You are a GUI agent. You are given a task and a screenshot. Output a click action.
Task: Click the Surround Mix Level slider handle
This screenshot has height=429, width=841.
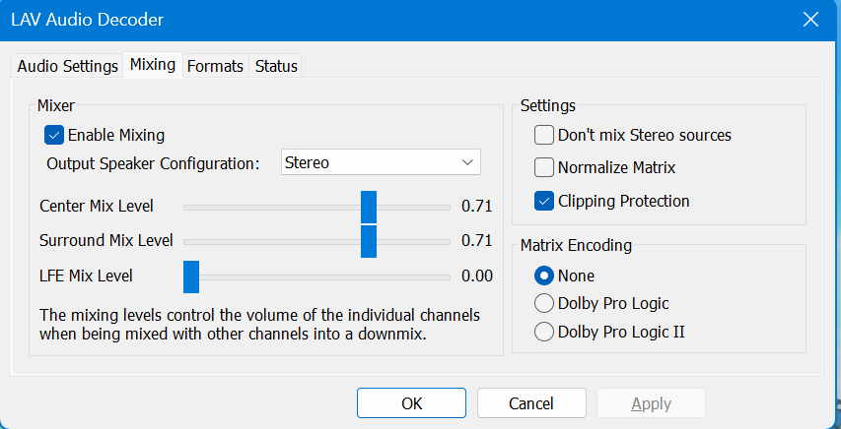[x=369, y=241]
